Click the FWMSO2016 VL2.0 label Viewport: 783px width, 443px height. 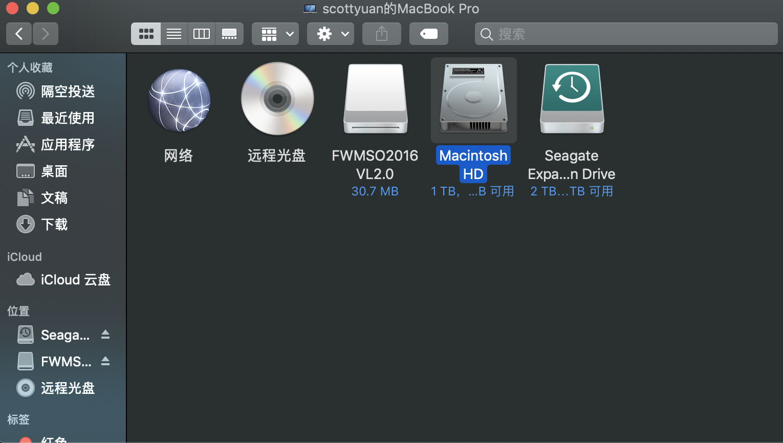(x=375, y=165)
